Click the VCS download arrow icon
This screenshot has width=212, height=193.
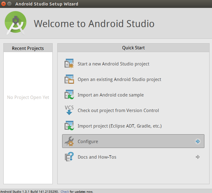(x=69, y=110)
